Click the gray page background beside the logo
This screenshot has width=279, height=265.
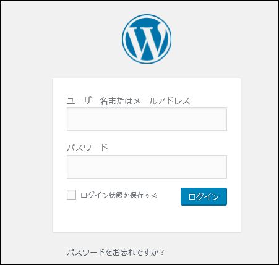[x=62, y=39]
